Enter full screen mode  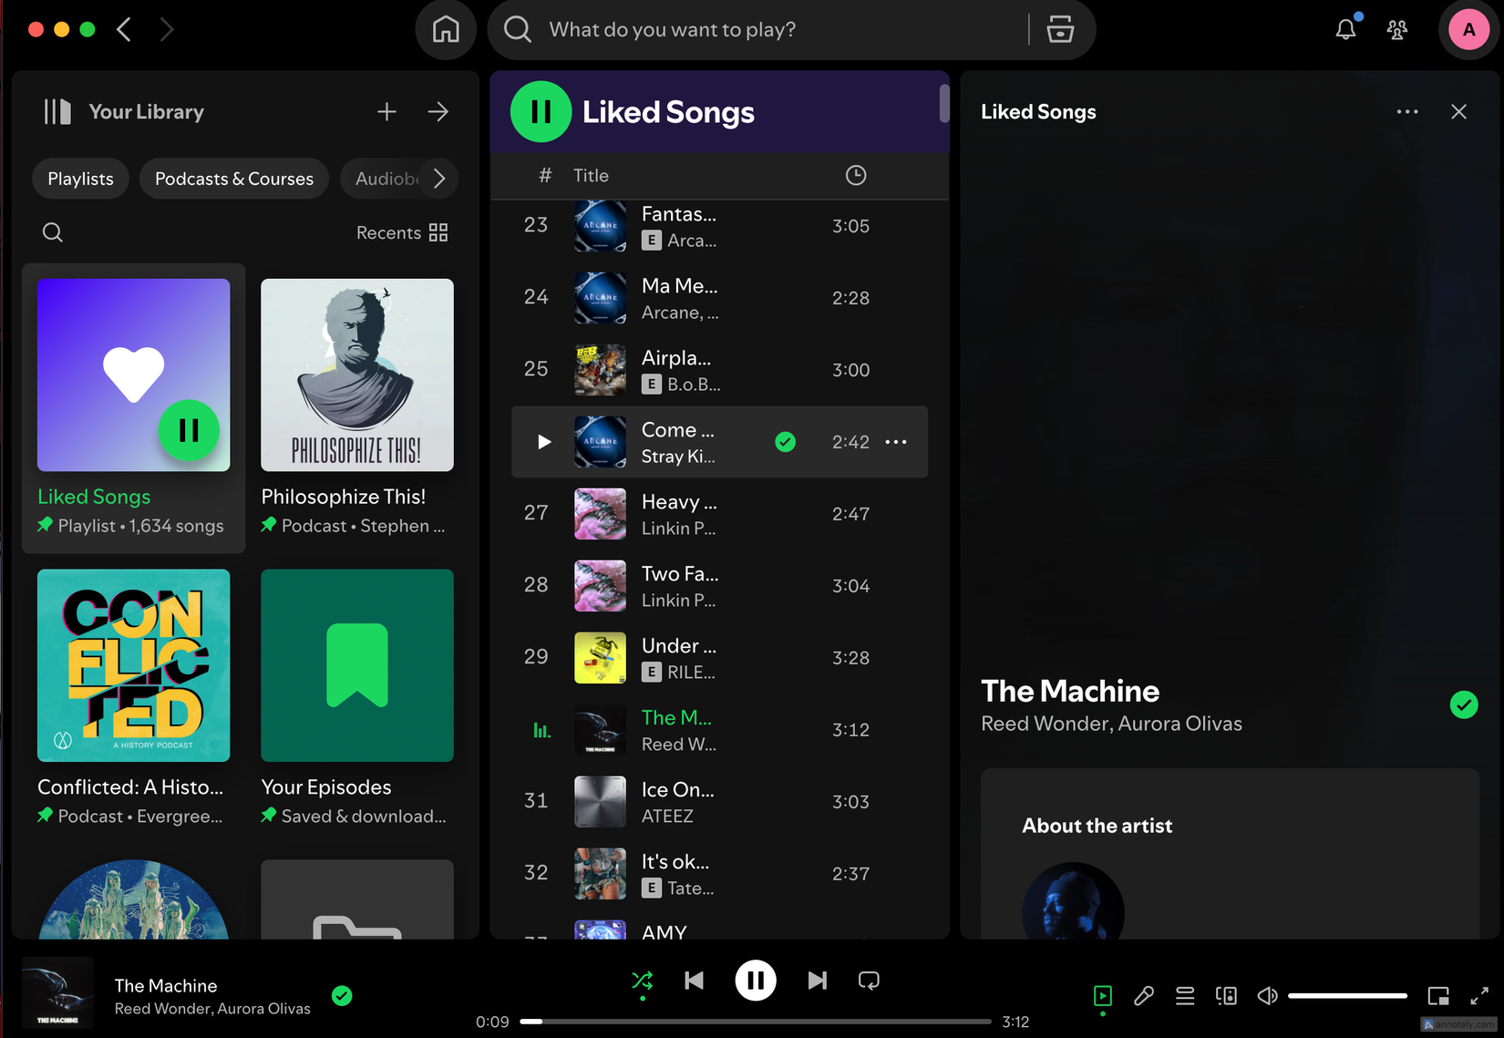pos(1479,996)
